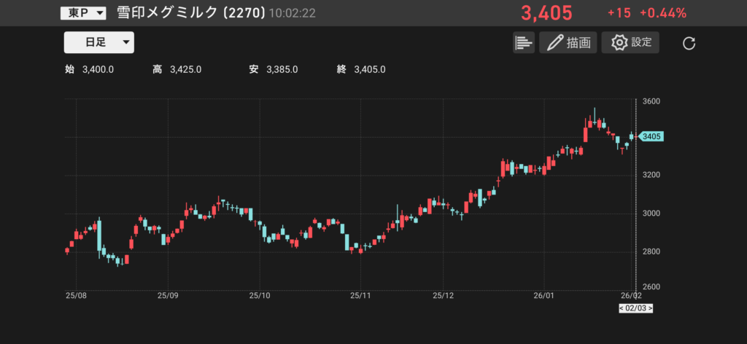
Task: Click the +0.44% change percentage
Action: [x=663, y=13]
